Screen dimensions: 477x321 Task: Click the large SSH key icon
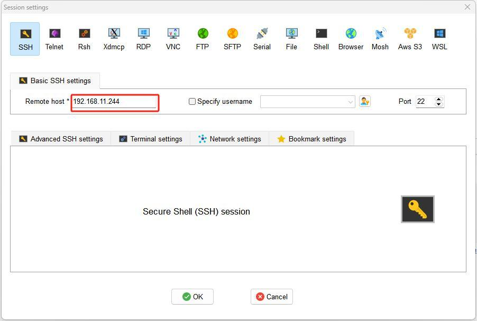(418, 209)
